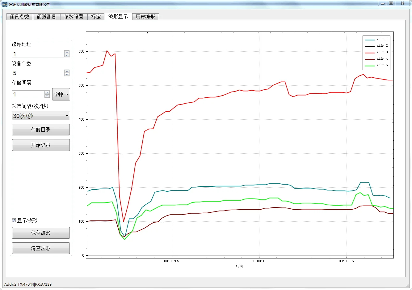The image size is (412, 290).
Task: Click the 起始地址 input field
Action: pyautogui.click(x=38, y=54)
